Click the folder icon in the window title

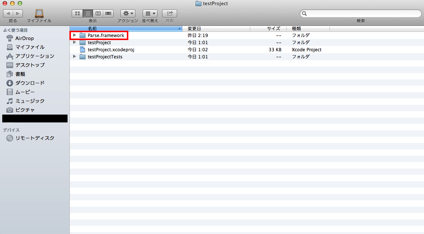click(x=198, y=3)
